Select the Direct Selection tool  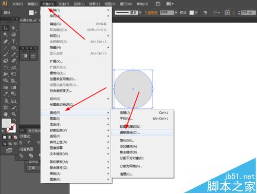pyautogui.click(x=13, y=28)
